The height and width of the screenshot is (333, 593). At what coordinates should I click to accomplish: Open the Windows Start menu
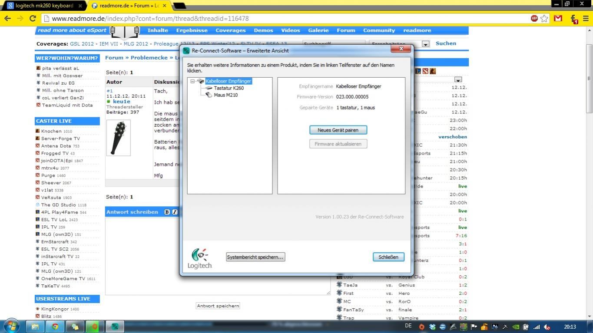click(11, 326)
